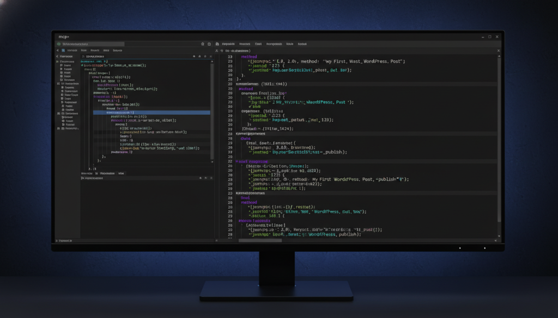Click the bookmark icon next to the search field
This screenshot has height=318, width=558.
click(x=208, y=43)
